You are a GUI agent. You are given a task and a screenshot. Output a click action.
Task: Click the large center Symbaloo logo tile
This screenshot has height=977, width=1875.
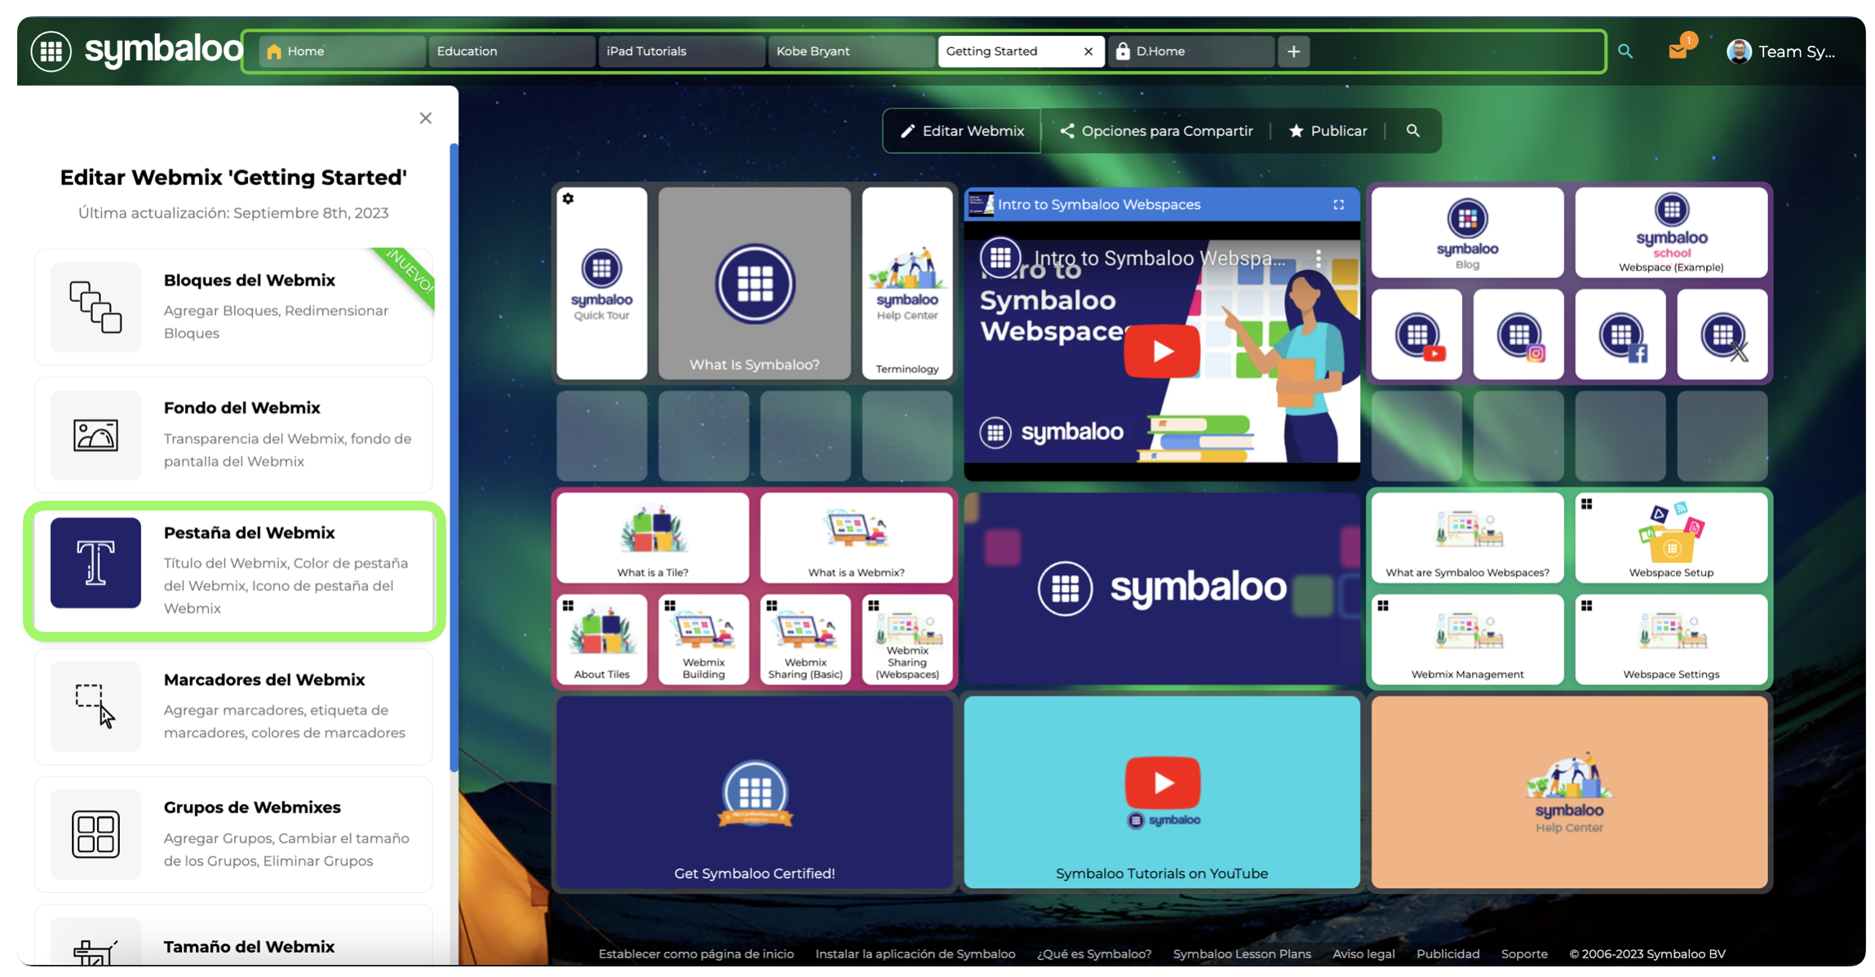(x=1162, y=588)
